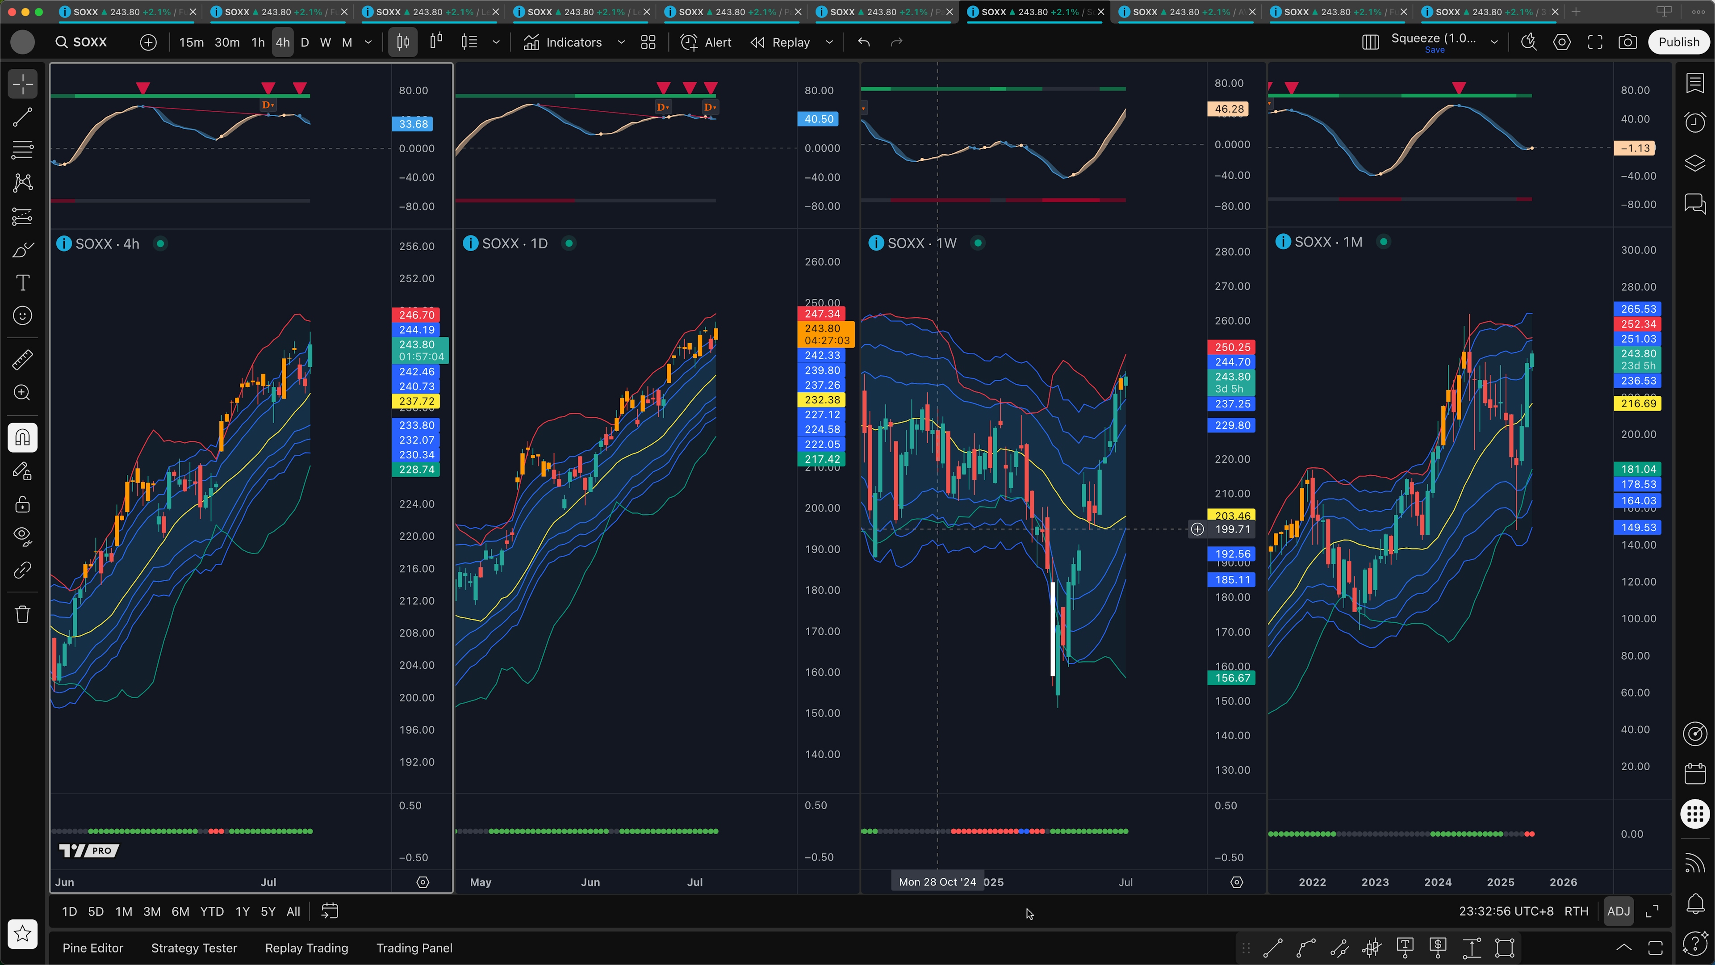
Task: Create an Alert
Action: click(706, 42)
